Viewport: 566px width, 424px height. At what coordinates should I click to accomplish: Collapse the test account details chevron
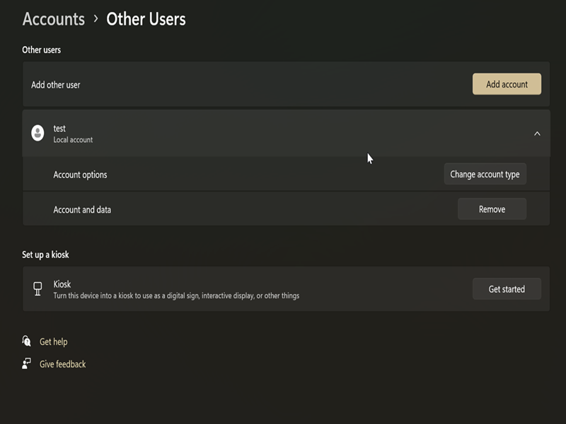(x=537, y=133)
